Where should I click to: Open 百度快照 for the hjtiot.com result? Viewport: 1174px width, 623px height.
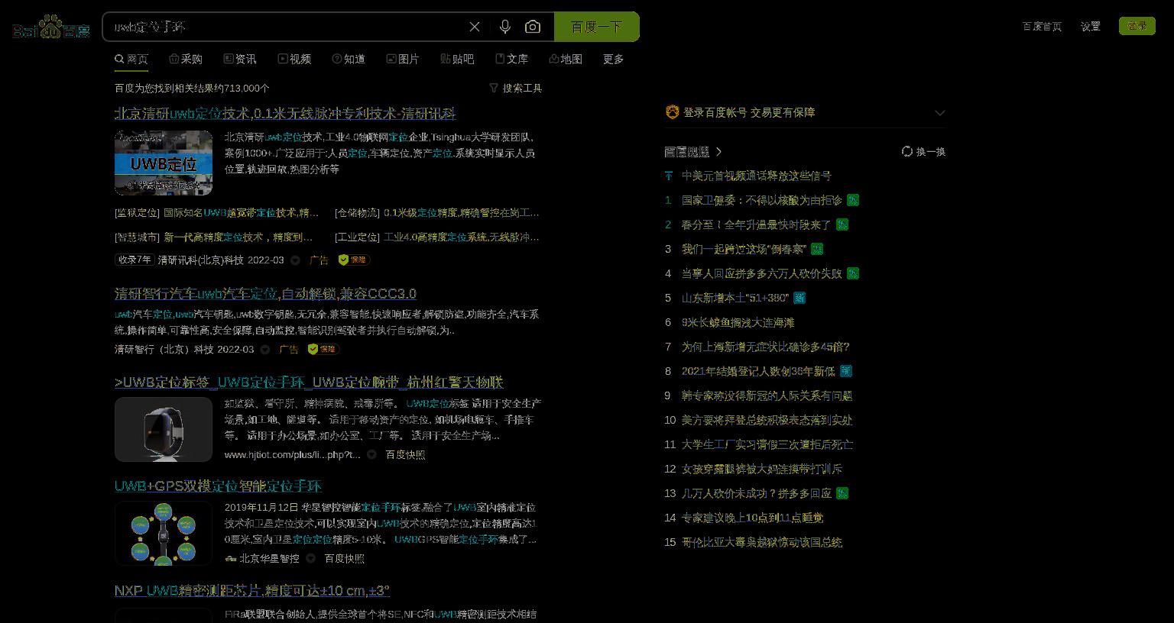click(x=405, y=454)
